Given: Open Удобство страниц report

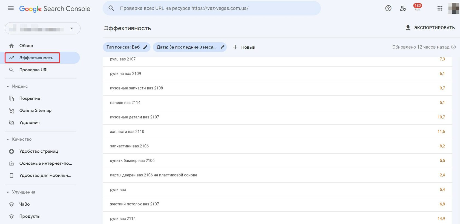Looking at the screenshot, I should 39,151.
